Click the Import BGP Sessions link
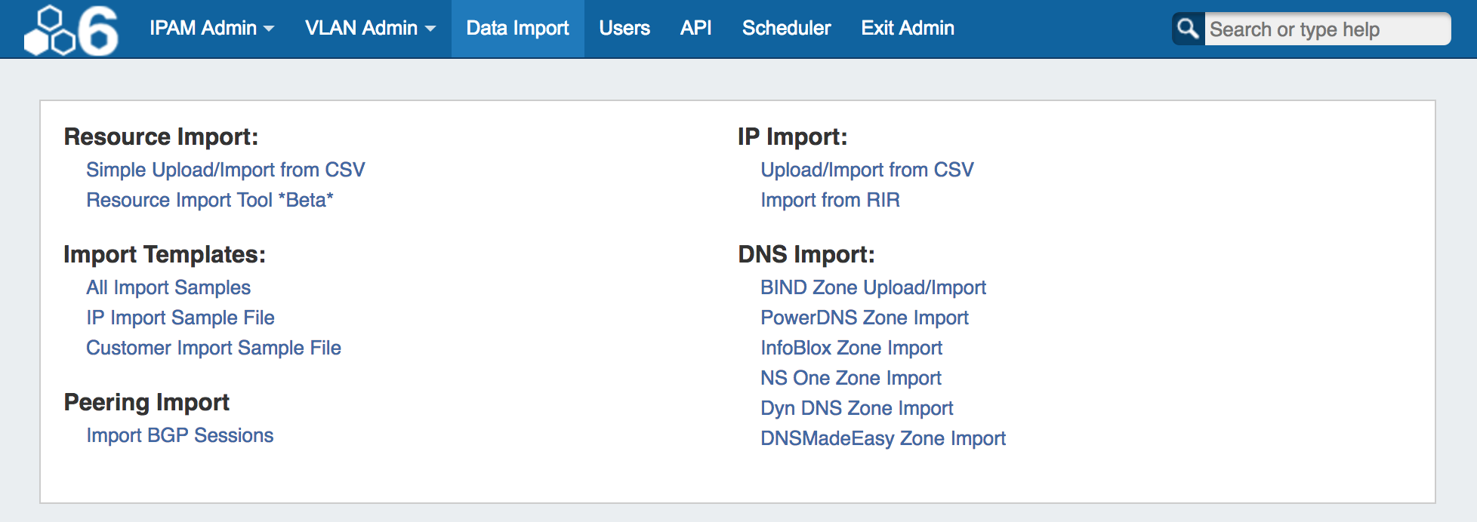The width and height of the screenshot is (1477, 522). tap(179, 435)
